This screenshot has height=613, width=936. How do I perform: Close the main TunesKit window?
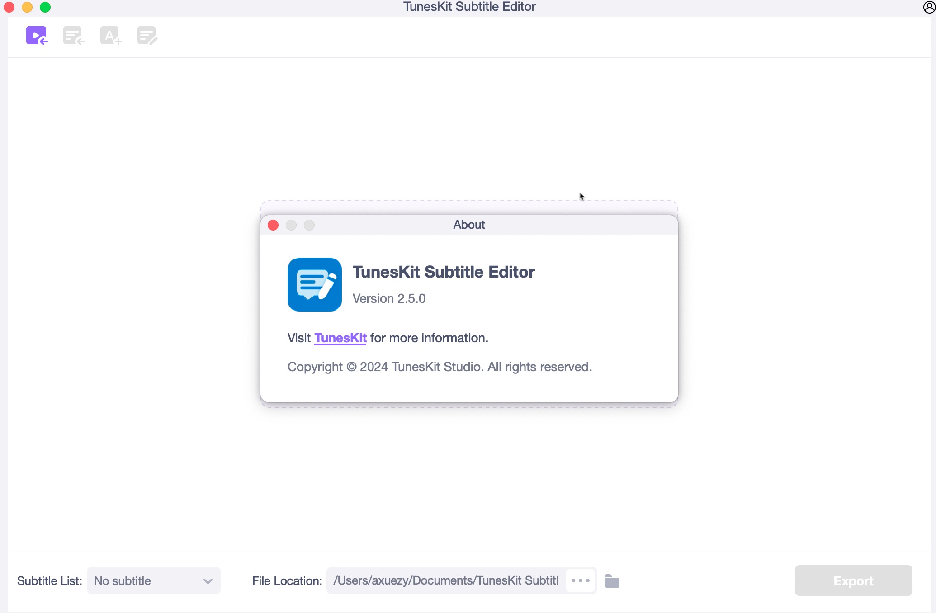9,7
